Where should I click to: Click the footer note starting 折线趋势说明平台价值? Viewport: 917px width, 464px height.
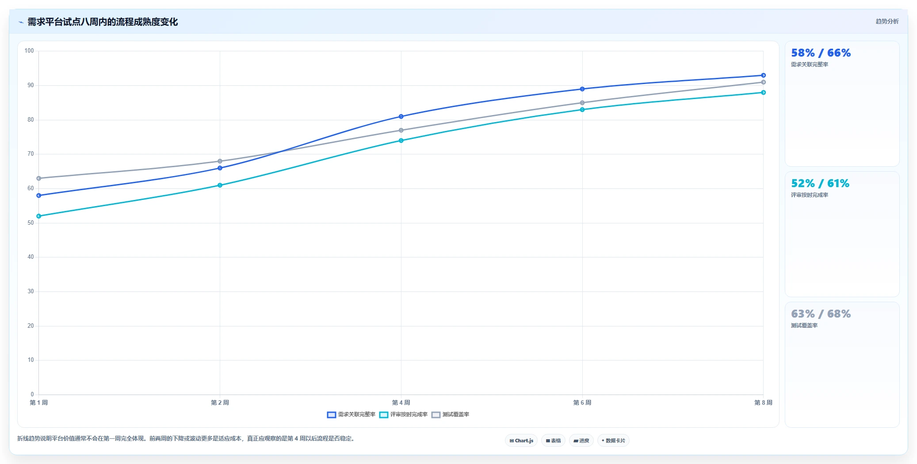coord(187,439)
